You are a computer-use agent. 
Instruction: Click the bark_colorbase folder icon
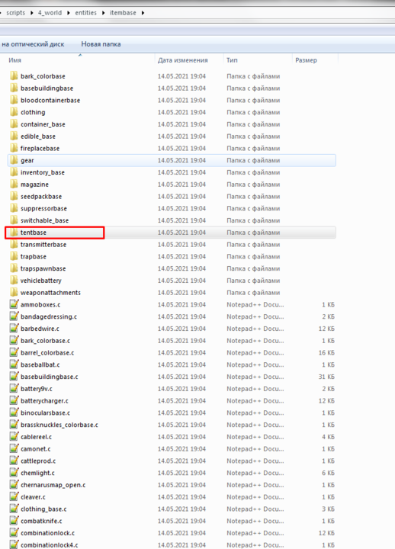[x=14, y=76]
